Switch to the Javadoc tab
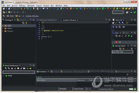The height and width of the screenshot is (93, 139). [55, 72]
